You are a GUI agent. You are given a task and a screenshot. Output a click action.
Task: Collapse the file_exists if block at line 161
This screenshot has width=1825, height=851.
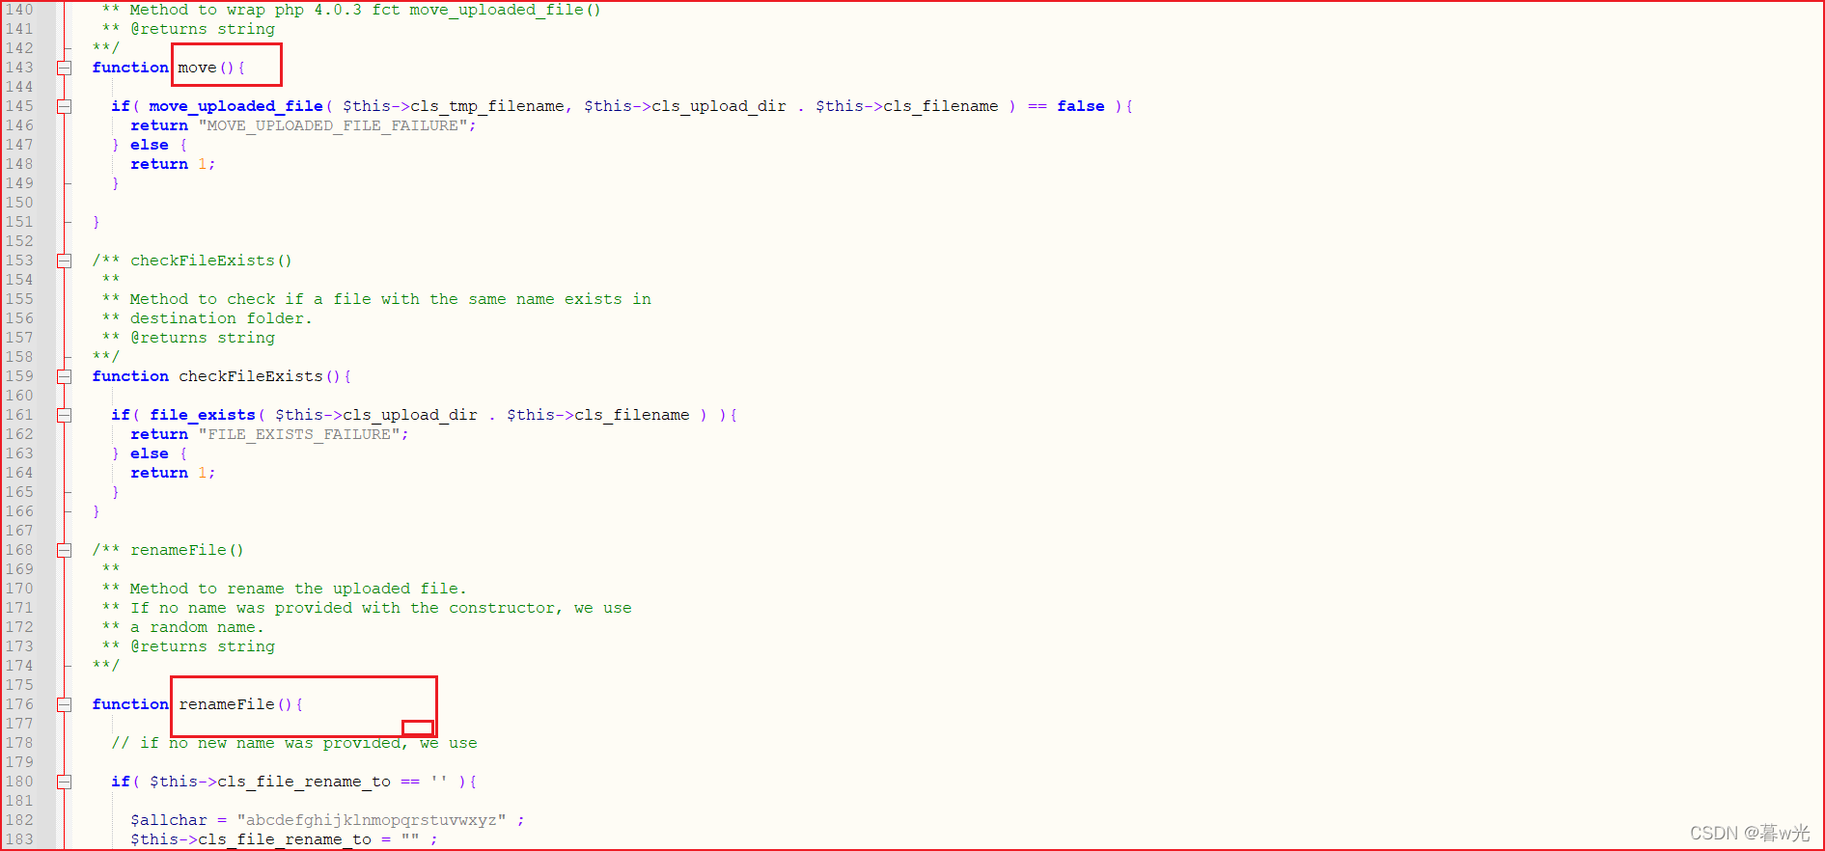[x=64, y=415]
